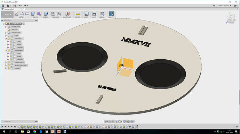Image resolution: width=240 pixels, height=134 pixels.
Task: Open the MODEL workspace dropdown
Action: pos(7,15)
